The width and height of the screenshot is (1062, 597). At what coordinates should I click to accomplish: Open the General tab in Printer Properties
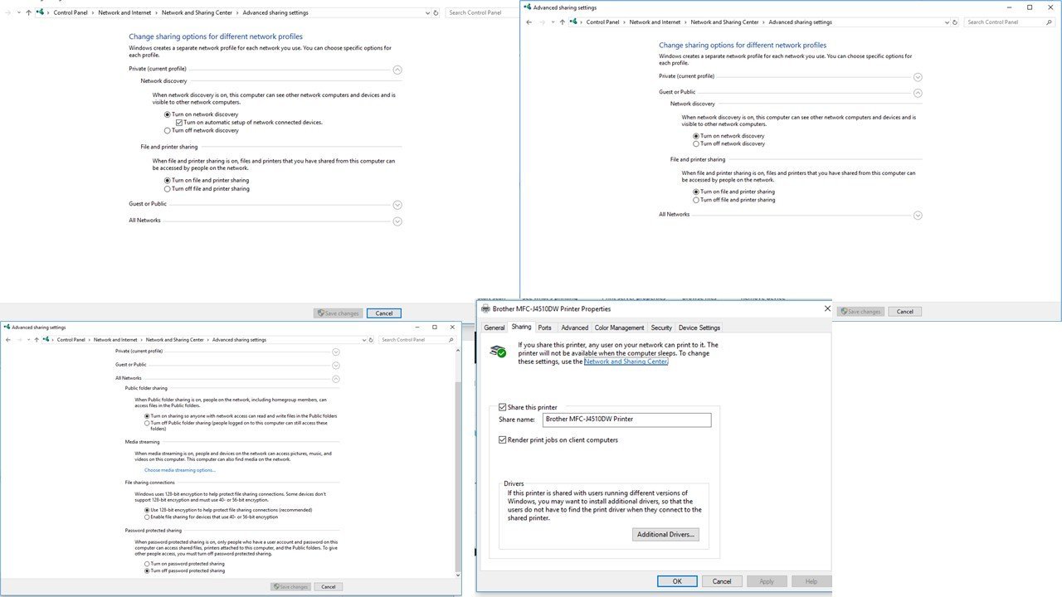494,328
